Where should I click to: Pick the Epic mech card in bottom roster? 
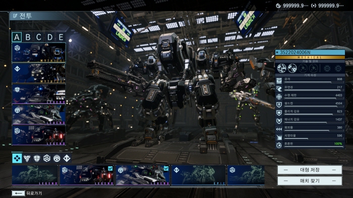tap(199, 175)
